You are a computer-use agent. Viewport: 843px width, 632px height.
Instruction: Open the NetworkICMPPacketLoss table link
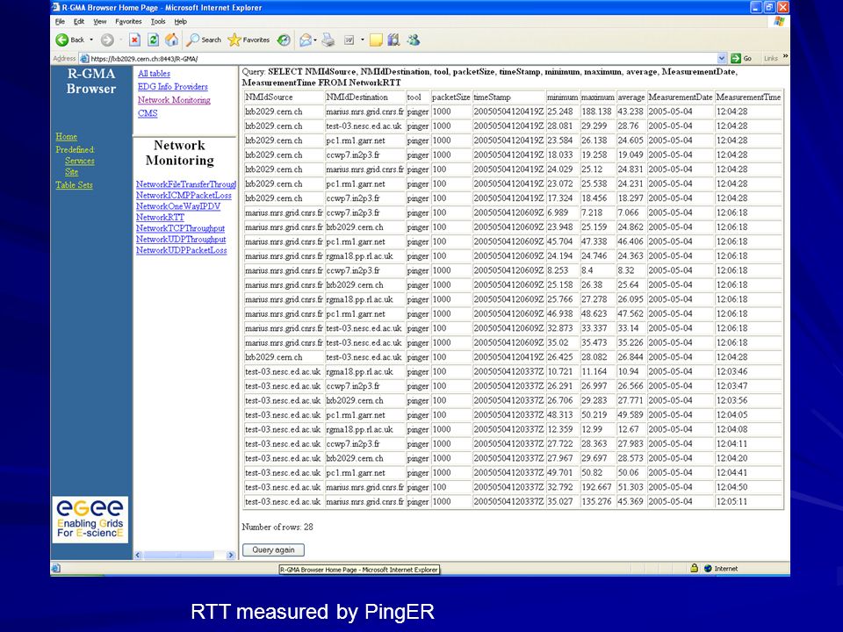coord(184,195)
